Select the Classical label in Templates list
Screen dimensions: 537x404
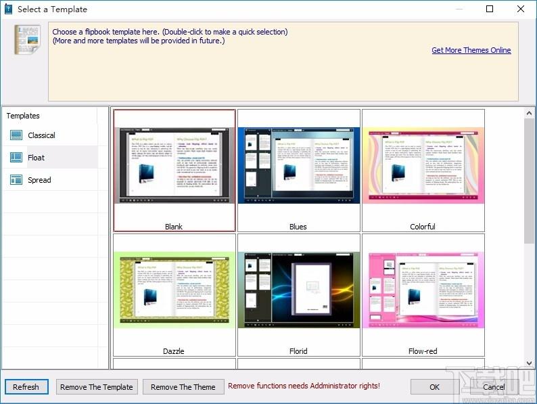point(41,135)
